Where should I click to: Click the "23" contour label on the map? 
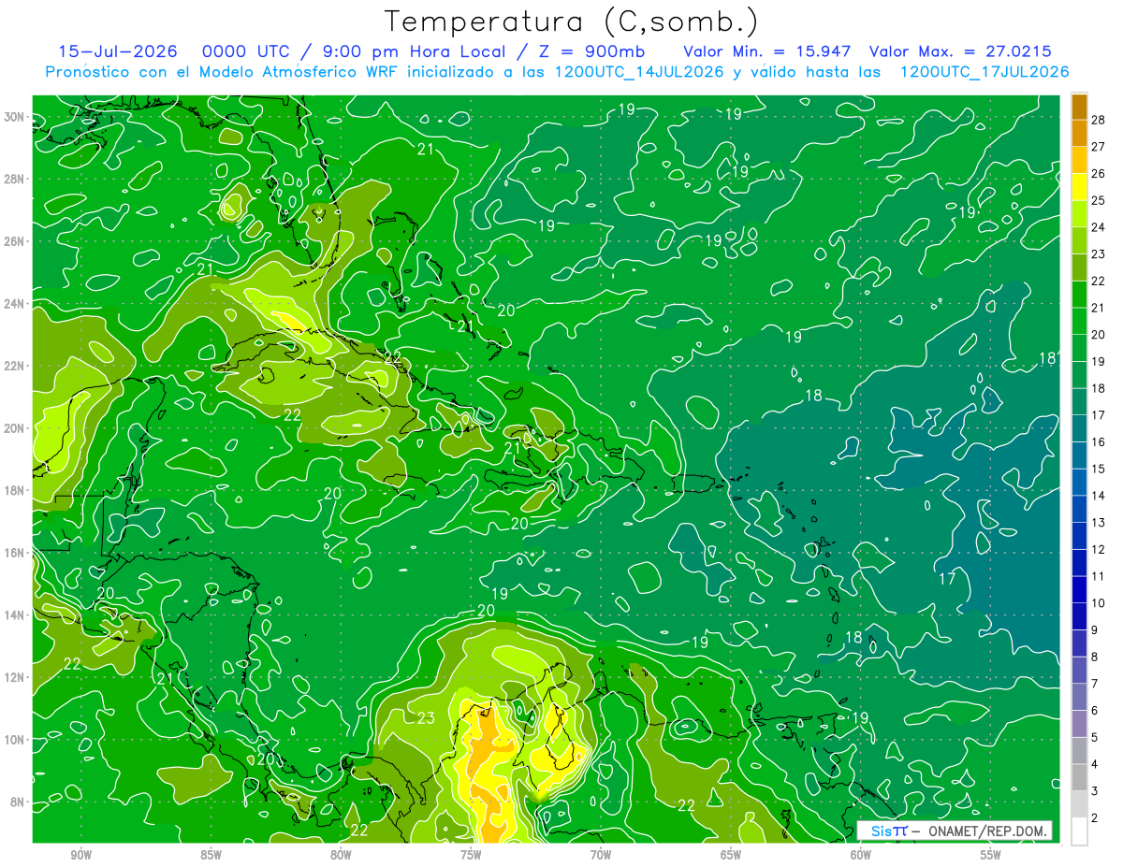pyautogui.click(x=427, y=718)
